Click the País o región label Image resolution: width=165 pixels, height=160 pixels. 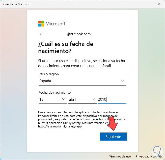coord(49,74)
